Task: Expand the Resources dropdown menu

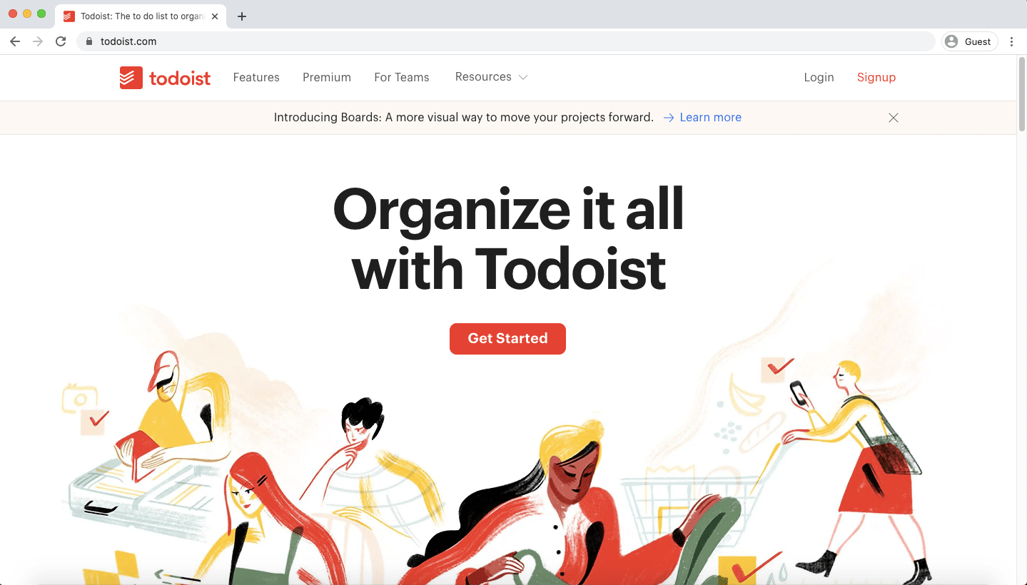Action: pyautogui.click(x=491, y=77)
